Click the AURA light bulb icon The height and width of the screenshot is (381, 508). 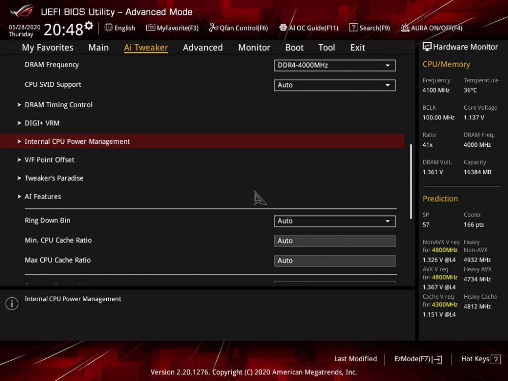click(405, 27)
